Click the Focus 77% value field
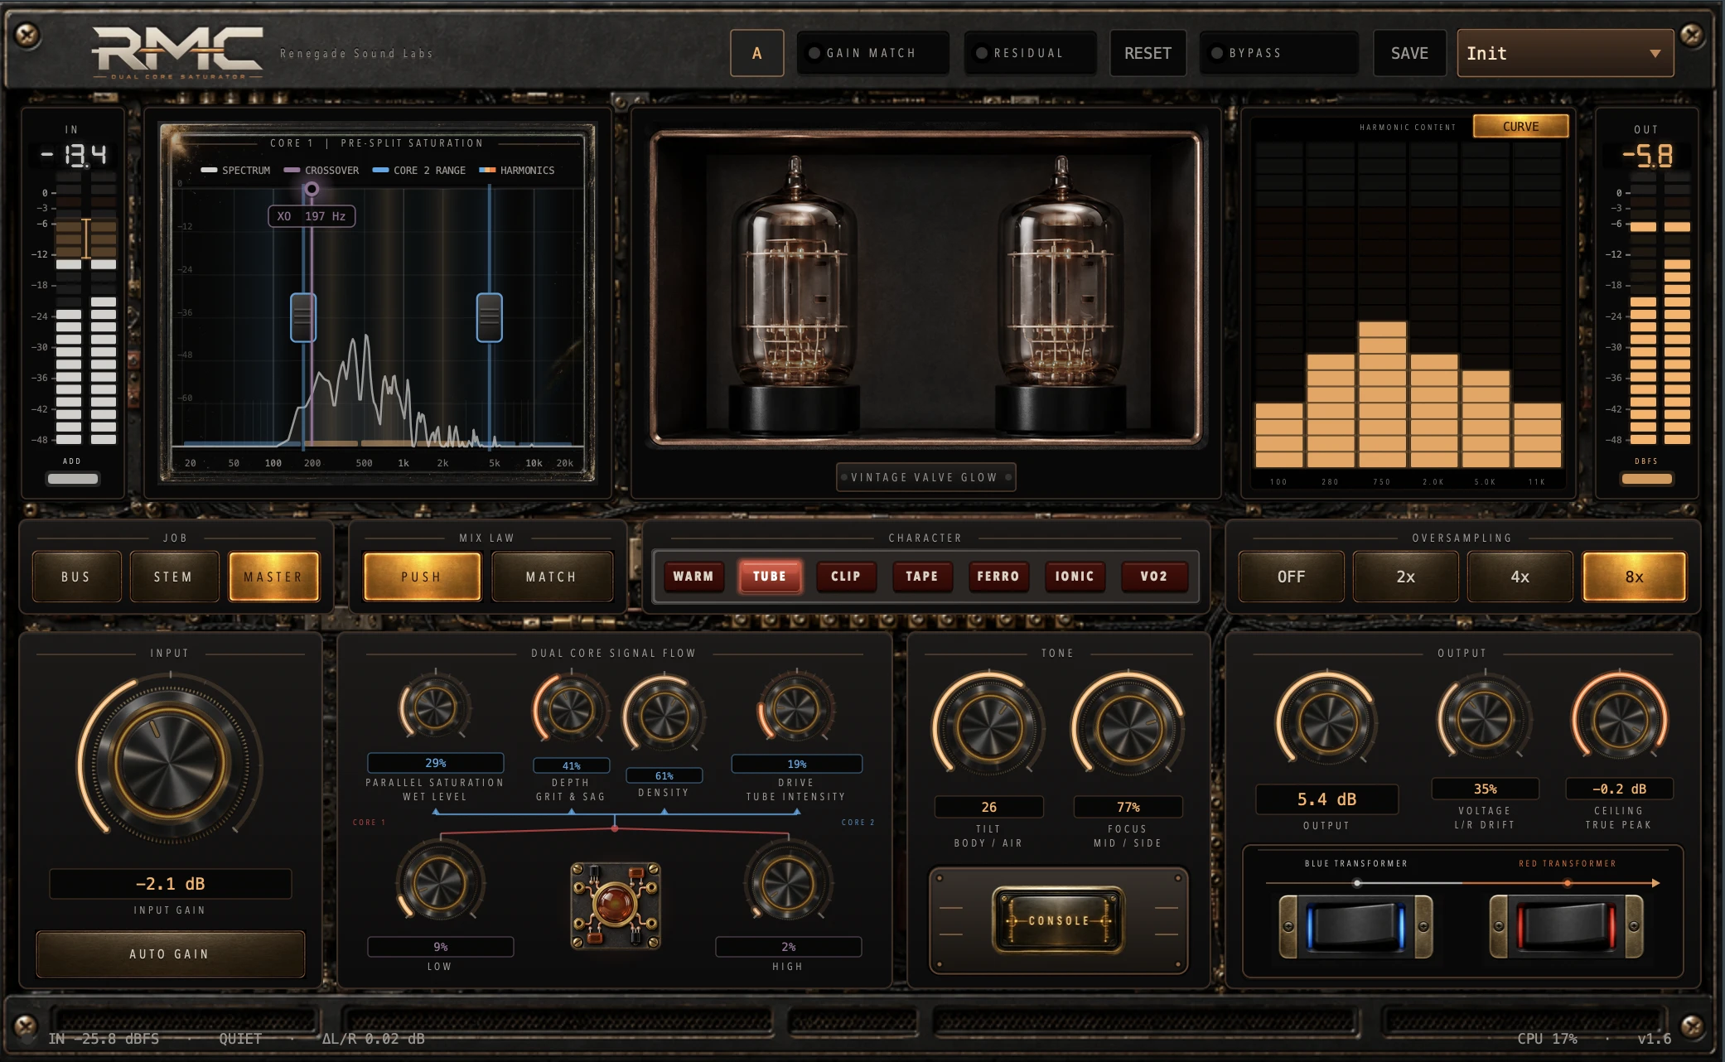This screenshot has height=1062, width=1725. click(1128, 807)
